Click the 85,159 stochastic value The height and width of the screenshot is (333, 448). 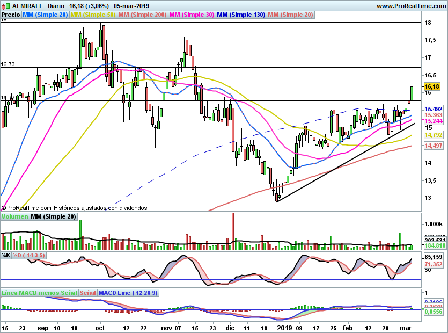(433, 257)
